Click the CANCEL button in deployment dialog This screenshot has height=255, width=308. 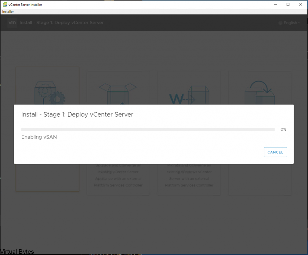pyautogui.click(x=276, y=152)
